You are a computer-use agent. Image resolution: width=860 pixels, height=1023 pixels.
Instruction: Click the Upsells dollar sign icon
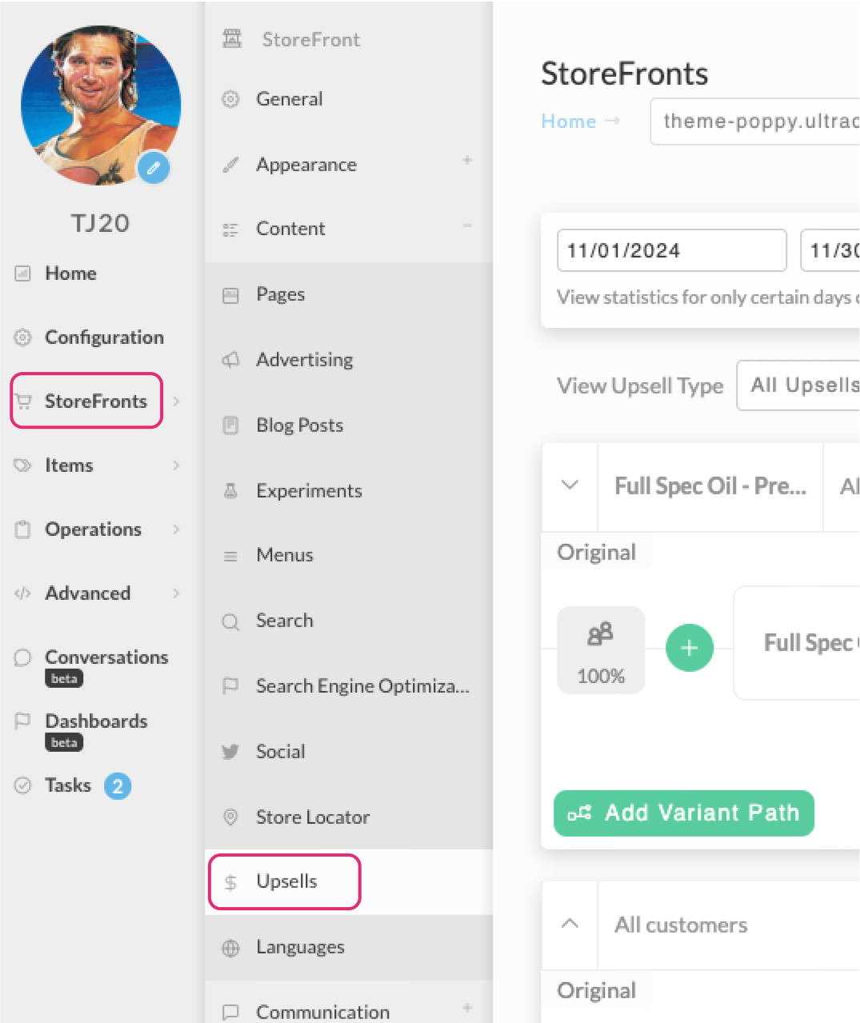click(230, 882)
